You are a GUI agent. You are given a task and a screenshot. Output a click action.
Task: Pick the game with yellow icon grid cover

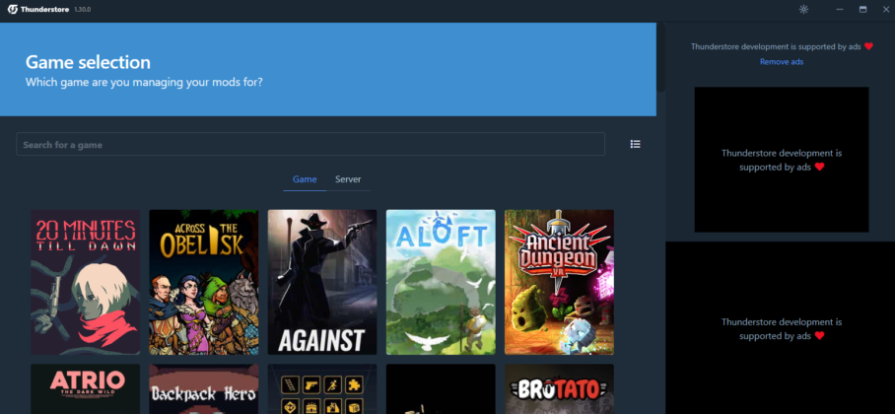click(x=321, y=389)
